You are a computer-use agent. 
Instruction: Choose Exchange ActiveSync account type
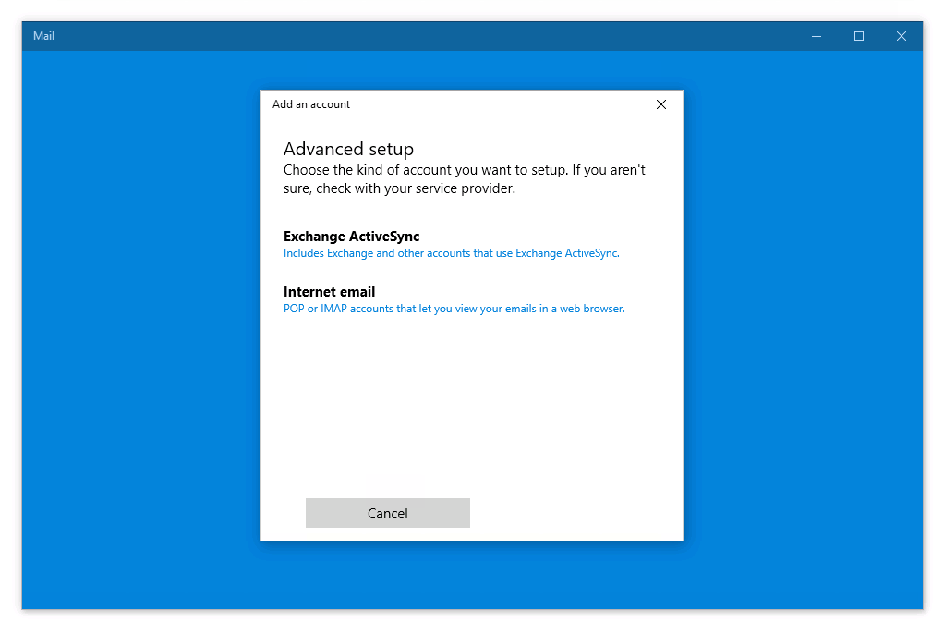(x=351, y=237)
